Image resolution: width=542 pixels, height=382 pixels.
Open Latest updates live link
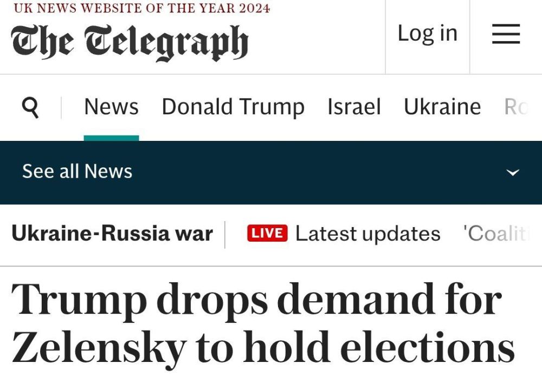point(367,234)
